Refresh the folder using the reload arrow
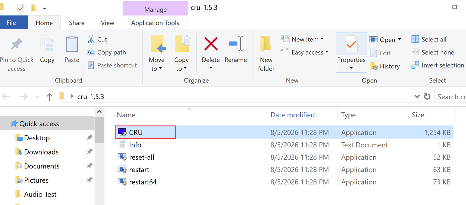 [427, 97]
